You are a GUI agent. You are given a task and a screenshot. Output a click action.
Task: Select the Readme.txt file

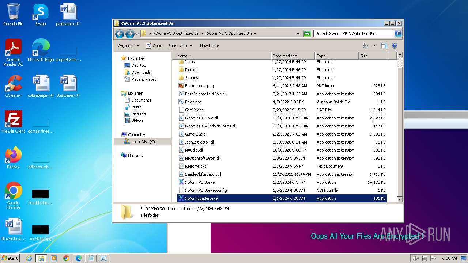click(282, 166)
